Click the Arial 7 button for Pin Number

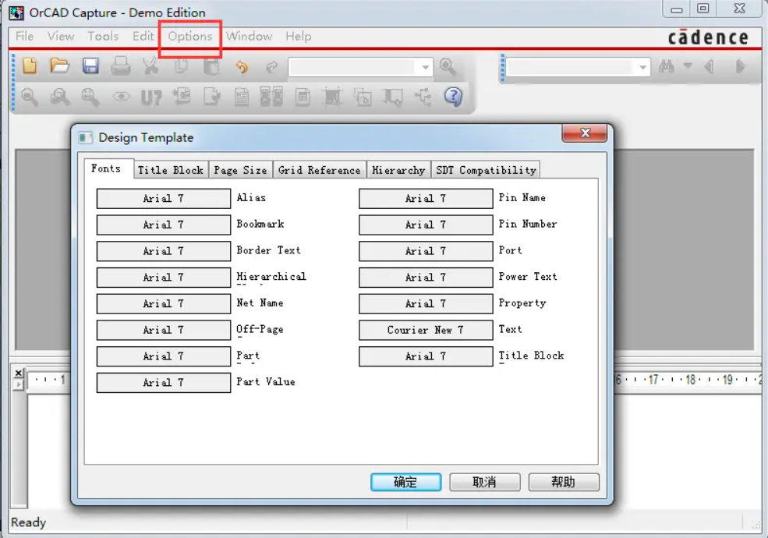pyautogui.click(x=426, y=225)
